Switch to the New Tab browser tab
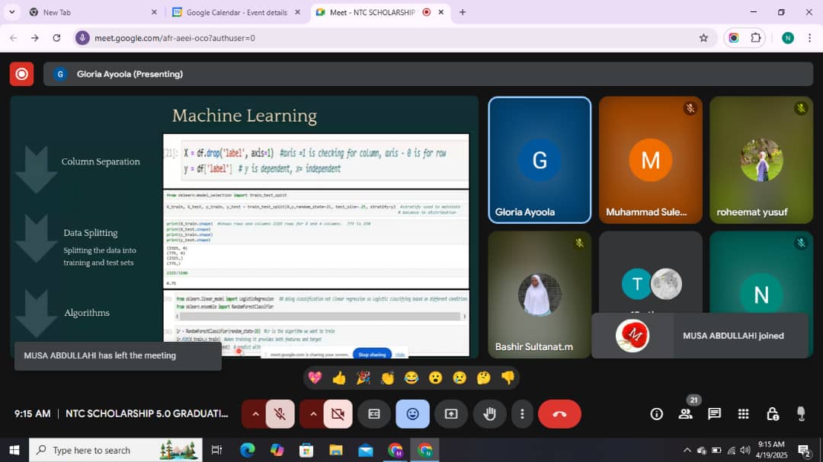This screenshot has width=823, height=462. (x=89, y=12)
